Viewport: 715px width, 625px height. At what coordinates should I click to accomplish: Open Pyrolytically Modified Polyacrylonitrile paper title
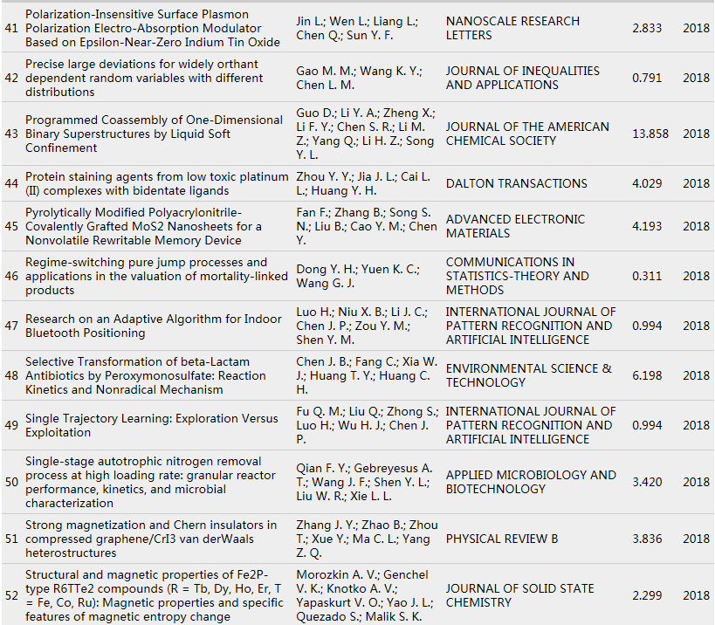(x=143, y=226)
